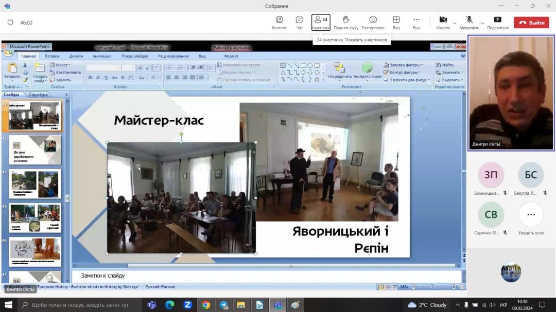Select the ЗП participant avatar
Viewport: 556px width, 312px height.
[491, 175]
